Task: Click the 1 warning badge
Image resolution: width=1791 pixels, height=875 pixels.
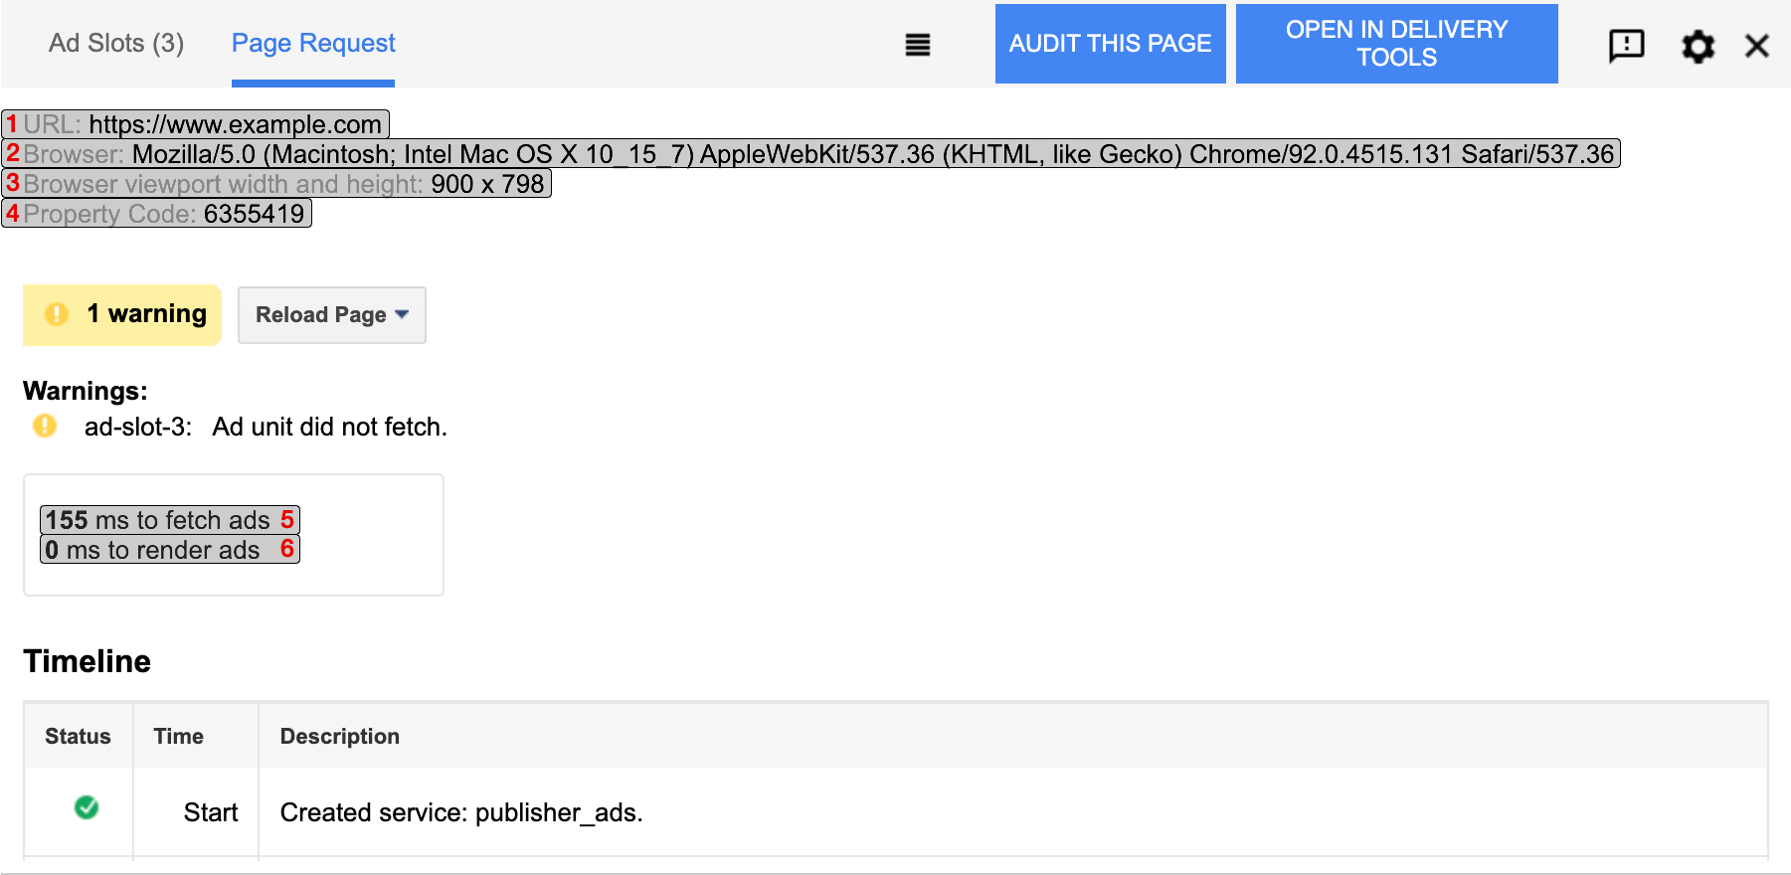Action: click(122, 314)
